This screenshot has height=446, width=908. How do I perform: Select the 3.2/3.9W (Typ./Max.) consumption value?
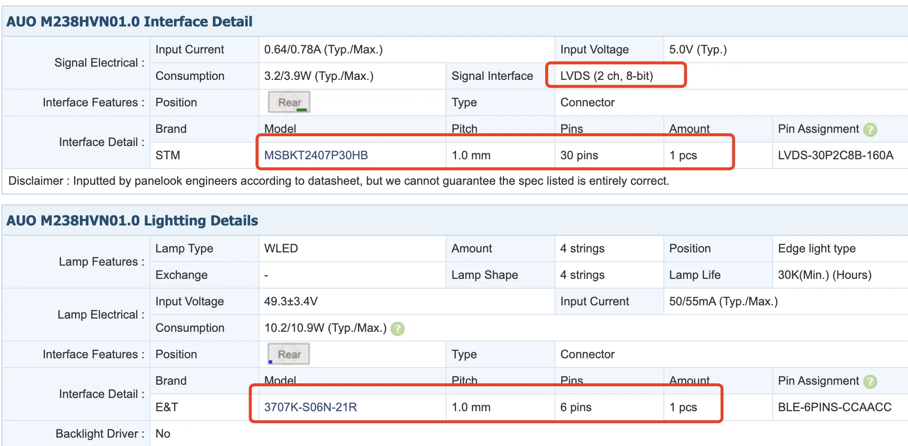[319, 76]
